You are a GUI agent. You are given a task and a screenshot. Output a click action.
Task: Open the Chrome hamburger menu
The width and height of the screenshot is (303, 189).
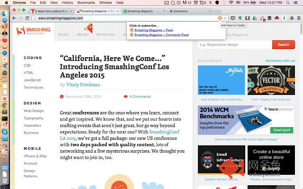pos(299,18)
